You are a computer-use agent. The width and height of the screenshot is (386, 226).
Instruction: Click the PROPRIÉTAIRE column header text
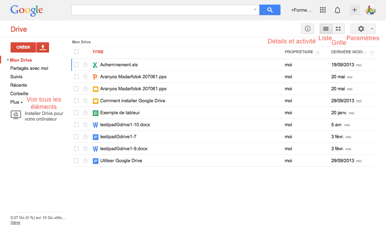299,52
